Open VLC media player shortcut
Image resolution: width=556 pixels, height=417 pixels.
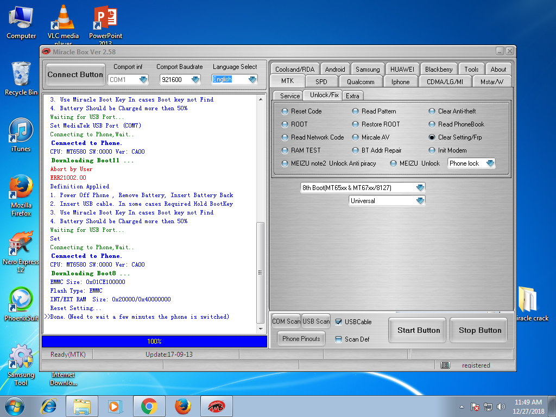click(x=63, y=25)
